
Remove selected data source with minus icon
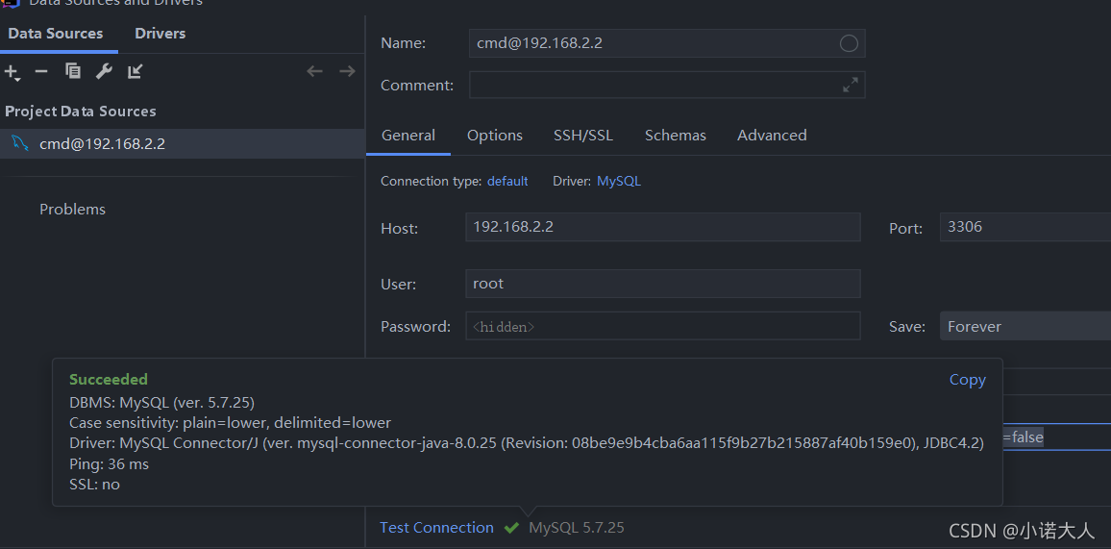[41, 71]
